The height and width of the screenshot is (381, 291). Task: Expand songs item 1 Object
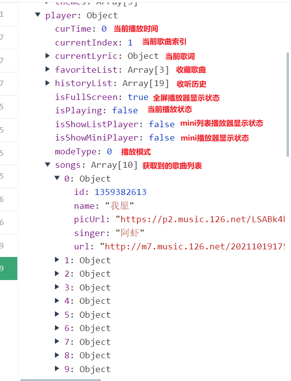pos(57,260)
